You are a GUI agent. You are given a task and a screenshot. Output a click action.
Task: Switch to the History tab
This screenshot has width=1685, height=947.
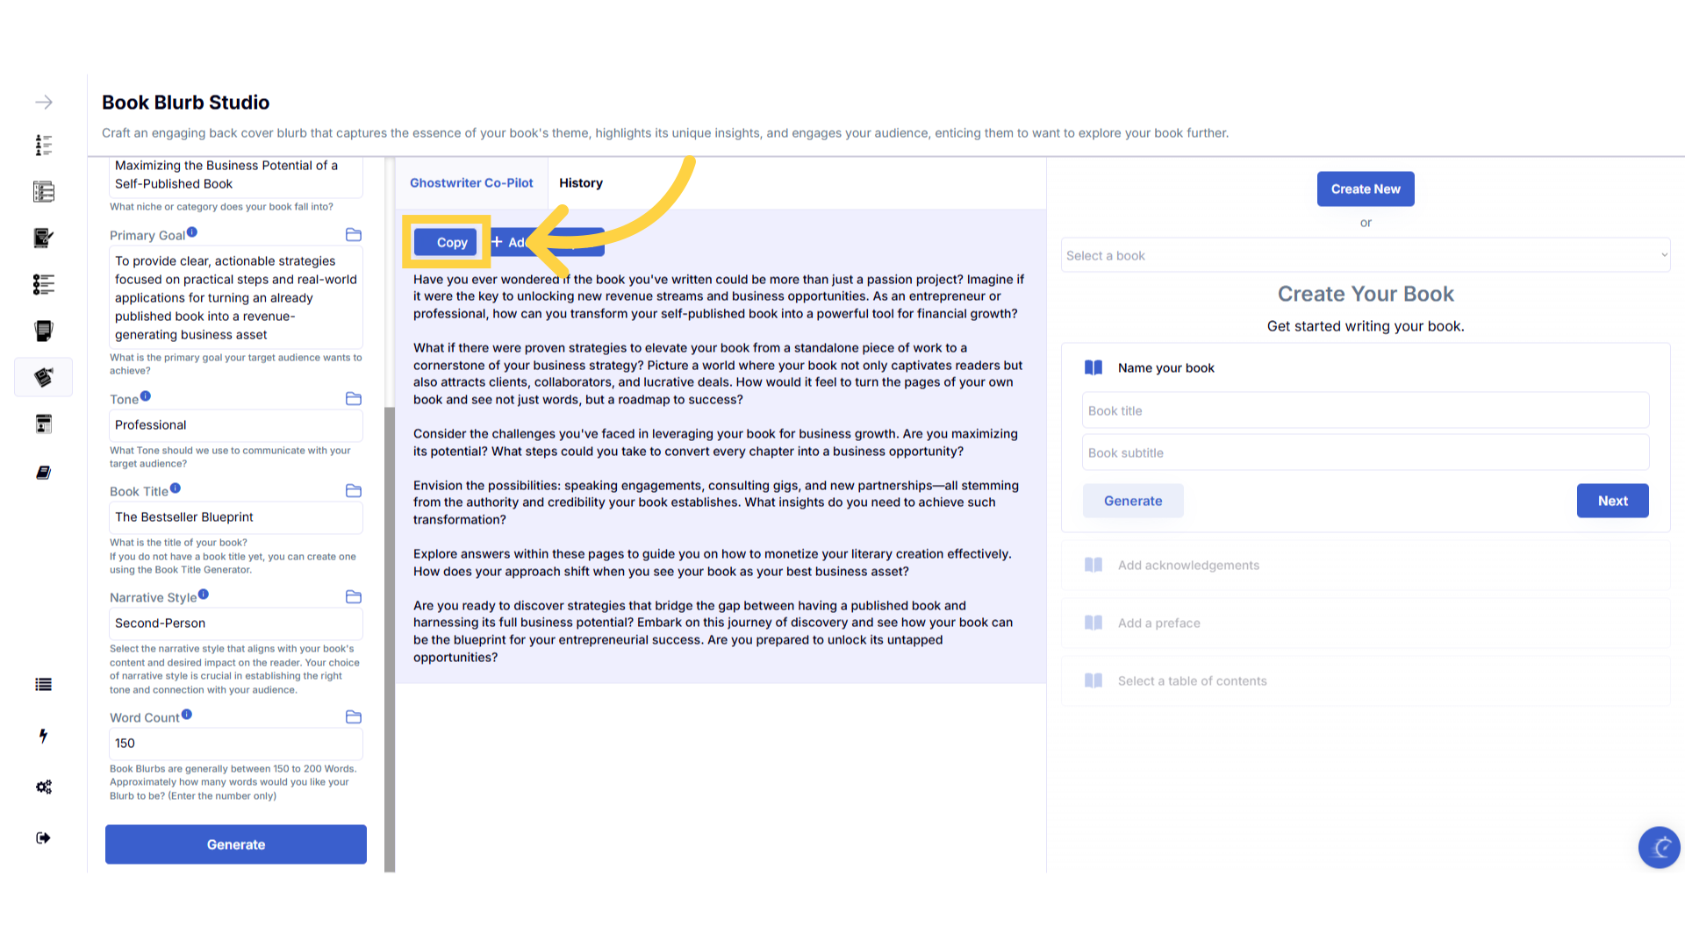(x=581, y=183)
